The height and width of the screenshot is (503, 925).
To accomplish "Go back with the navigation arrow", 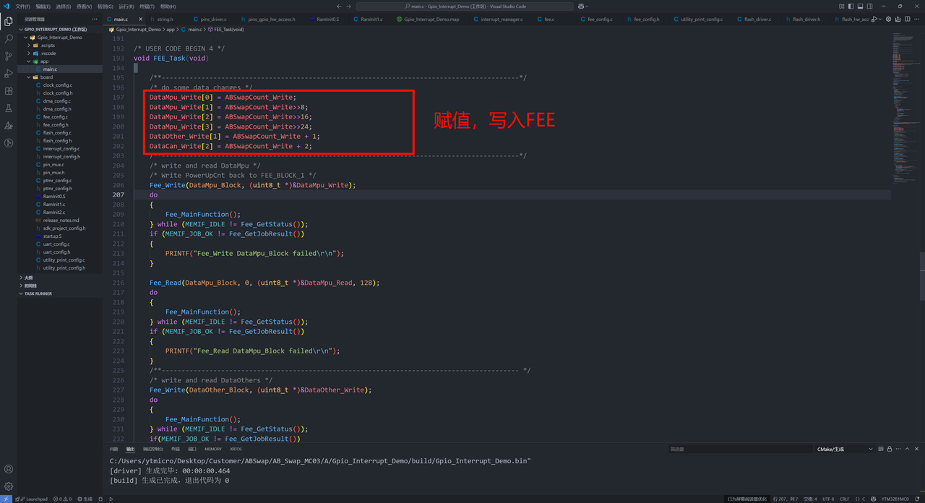I will [x=339, y=7].
